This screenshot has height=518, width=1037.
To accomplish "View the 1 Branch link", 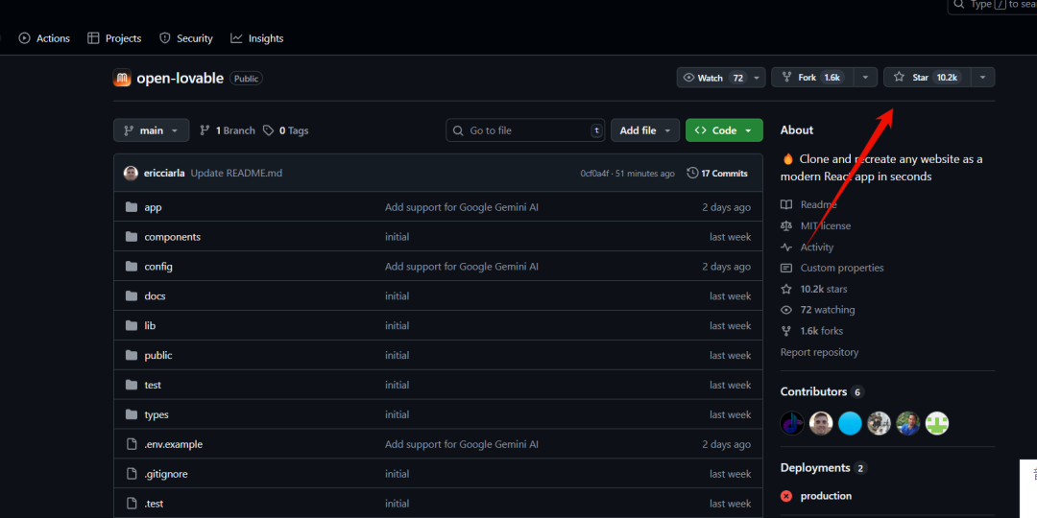I will point(228,130).
